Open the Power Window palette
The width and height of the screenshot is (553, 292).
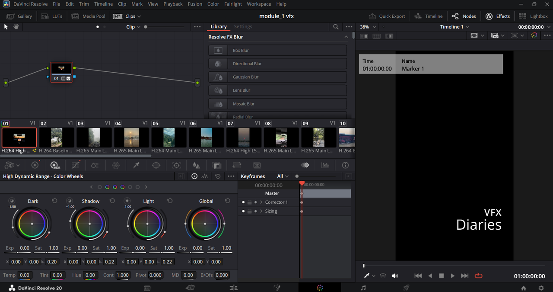point(156,165)
